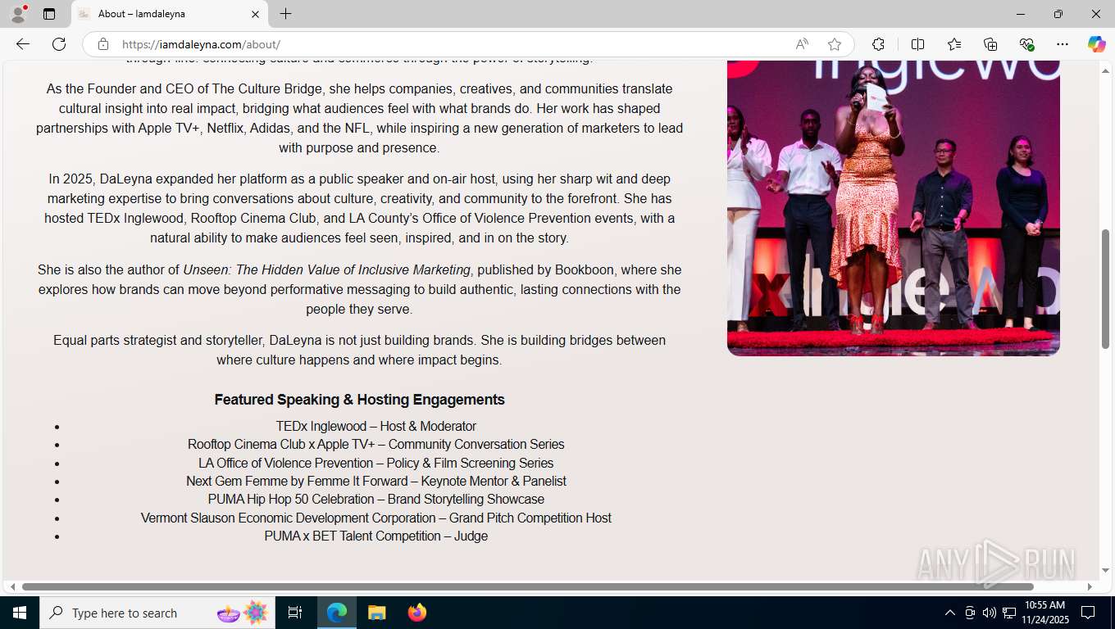Viewport: 1115px width, 629px height.
Task: Open Microsoft Edge from the taskbar
Action: click(337, 613)
